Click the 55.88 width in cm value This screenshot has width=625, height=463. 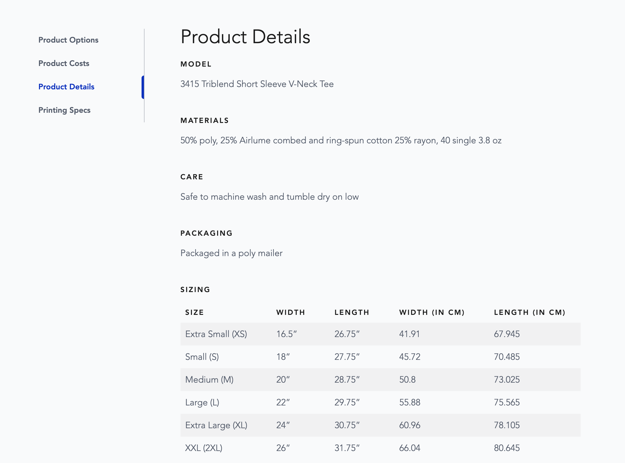tap(410, 402)
